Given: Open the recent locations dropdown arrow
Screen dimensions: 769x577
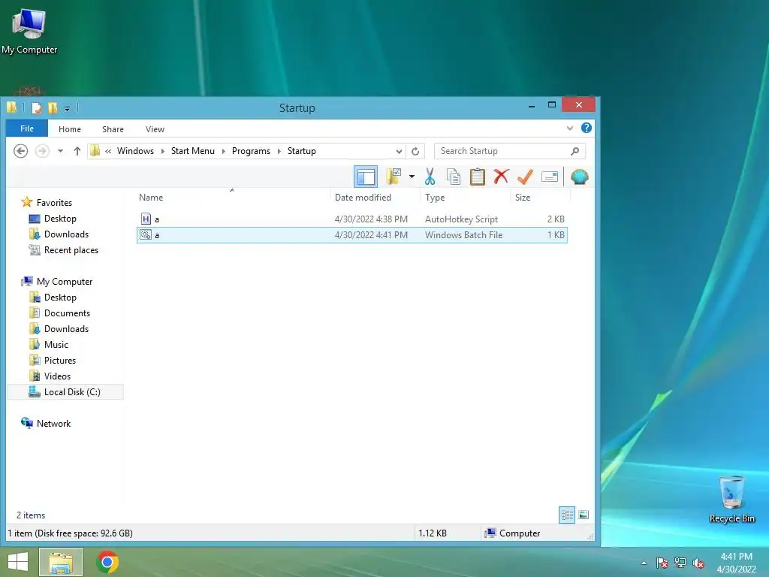Looking at the screenshot, I should (x=60, y=151).
